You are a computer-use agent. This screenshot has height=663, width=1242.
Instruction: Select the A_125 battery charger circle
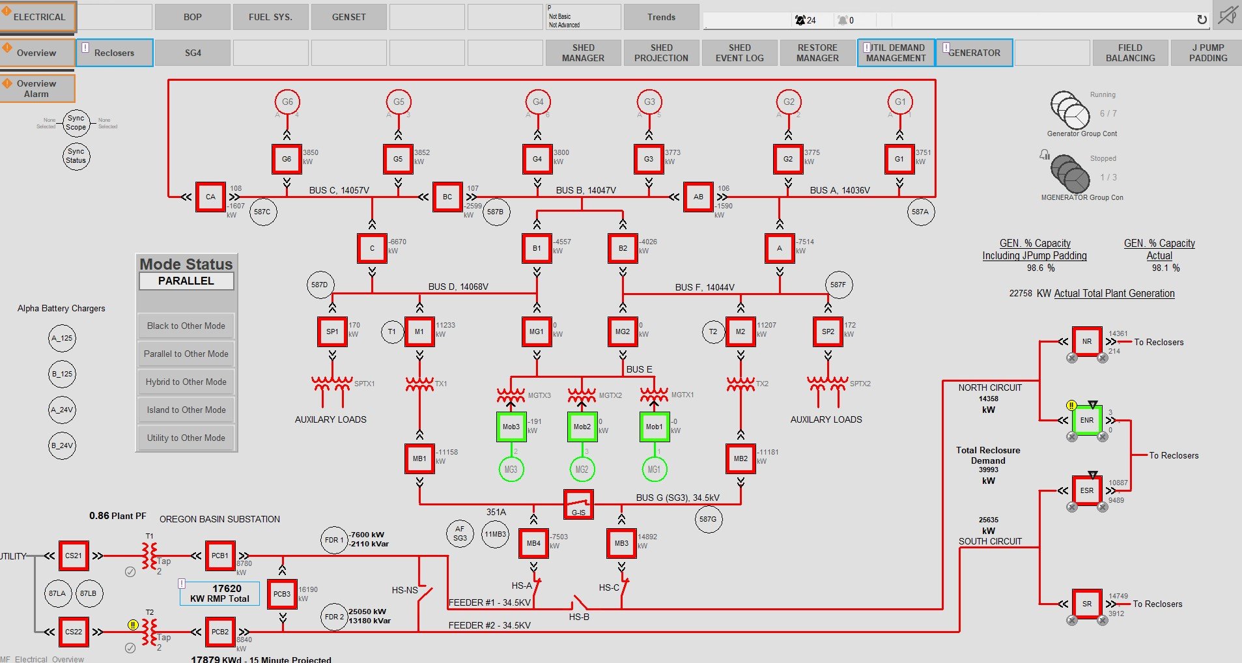click(x=63, y=338)
